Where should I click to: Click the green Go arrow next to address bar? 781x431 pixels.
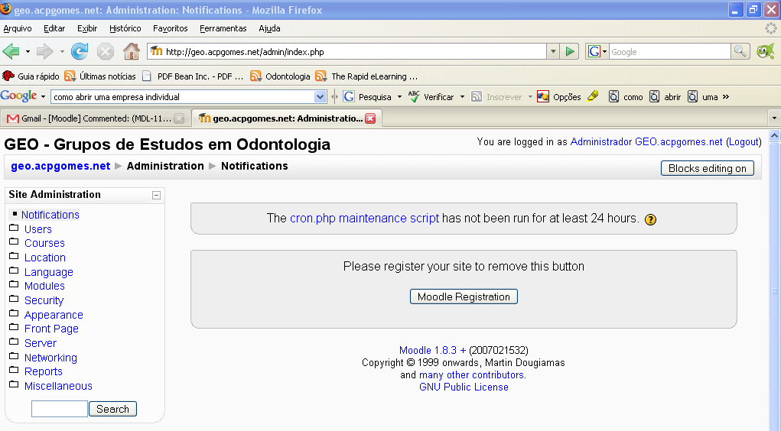click(x=570, y=51)
